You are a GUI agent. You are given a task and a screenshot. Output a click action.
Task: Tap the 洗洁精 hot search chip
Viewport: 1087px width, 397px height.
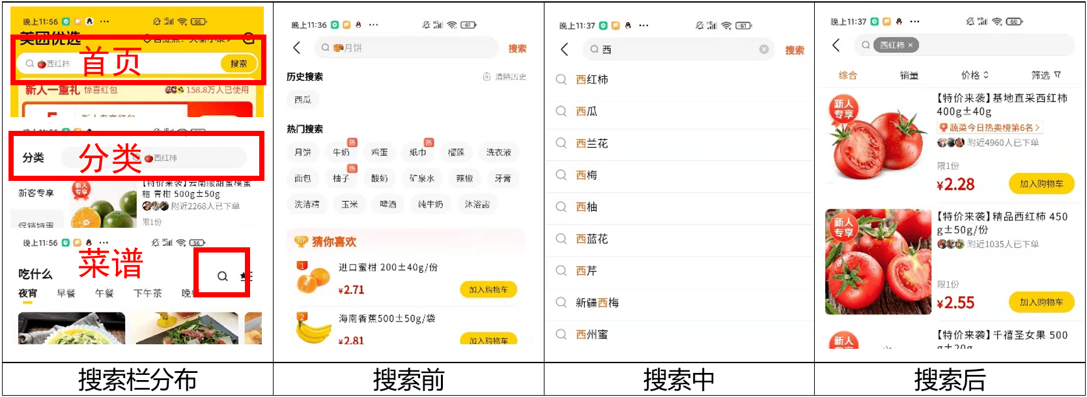(307, 204)
